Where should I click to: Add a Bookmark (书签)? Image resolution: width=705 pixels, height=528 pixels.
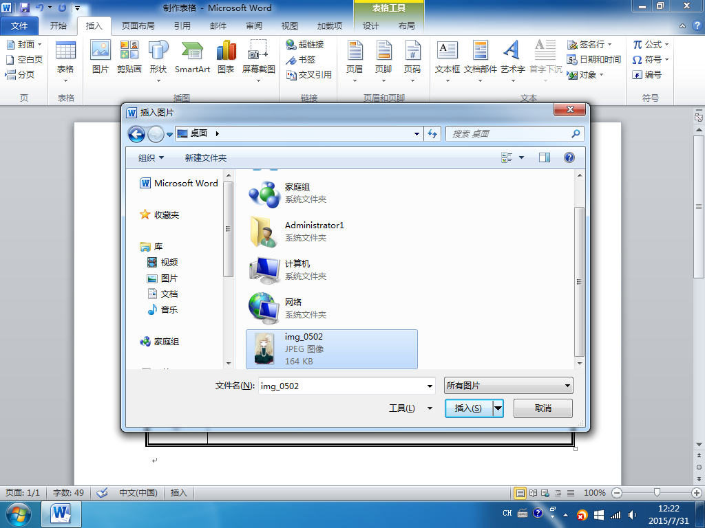[301, 59]
